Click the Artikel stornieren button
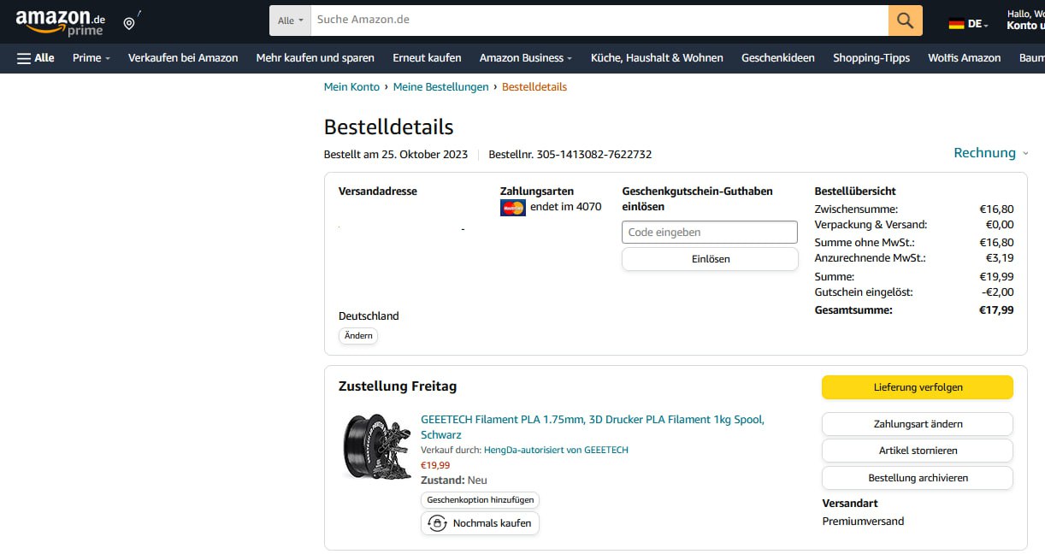This screenshot has width=1045, height=560. (918, 451)
